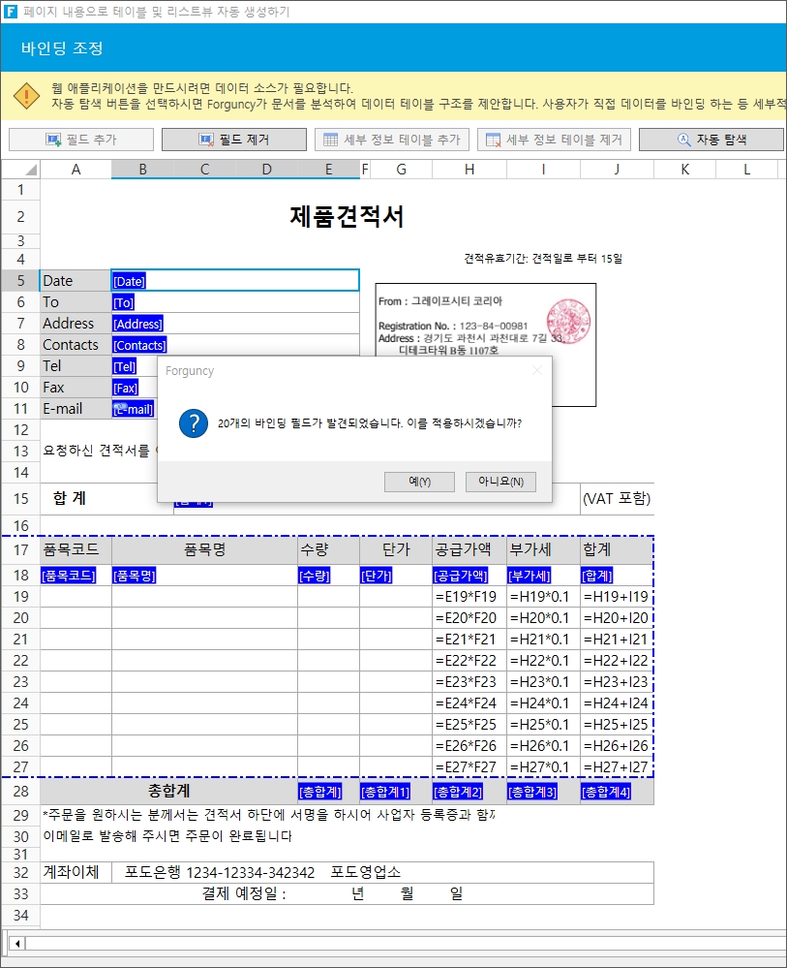Click the formula cell =H22*0.1
Screen dimensions: 787x968
click(543, 661)
